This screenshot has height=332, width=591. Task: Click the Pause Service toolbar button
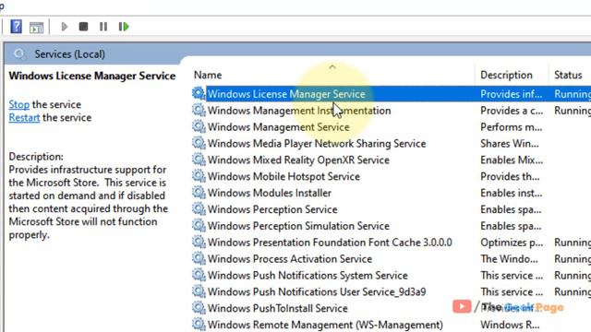coord(103,27)
